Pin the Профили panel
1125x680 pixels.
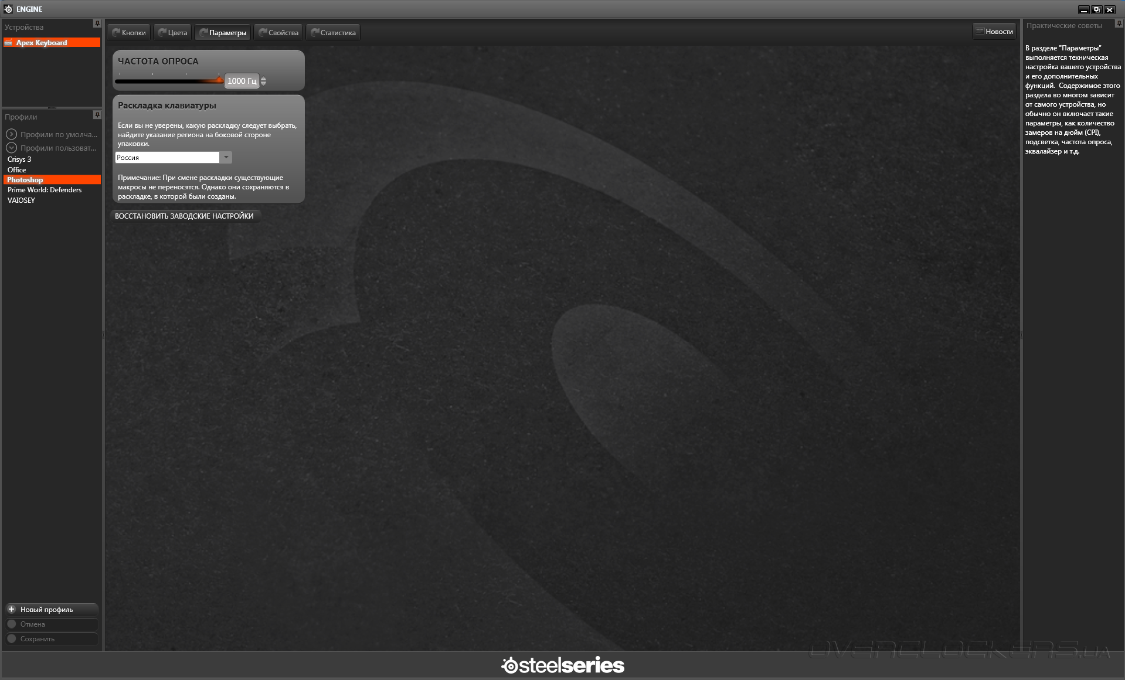tap(97, 115)
